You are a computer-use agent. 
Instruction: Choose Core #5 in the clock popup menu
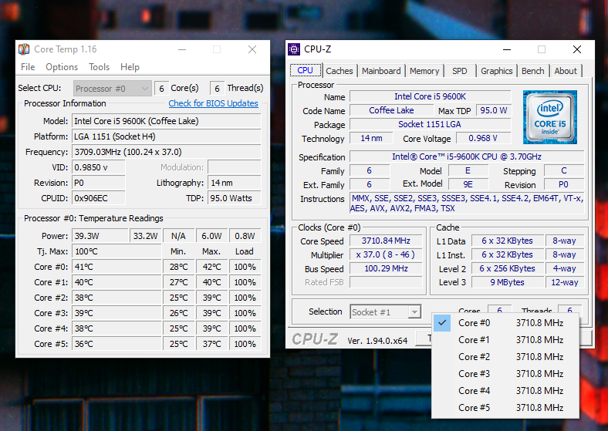click(505, 408)
